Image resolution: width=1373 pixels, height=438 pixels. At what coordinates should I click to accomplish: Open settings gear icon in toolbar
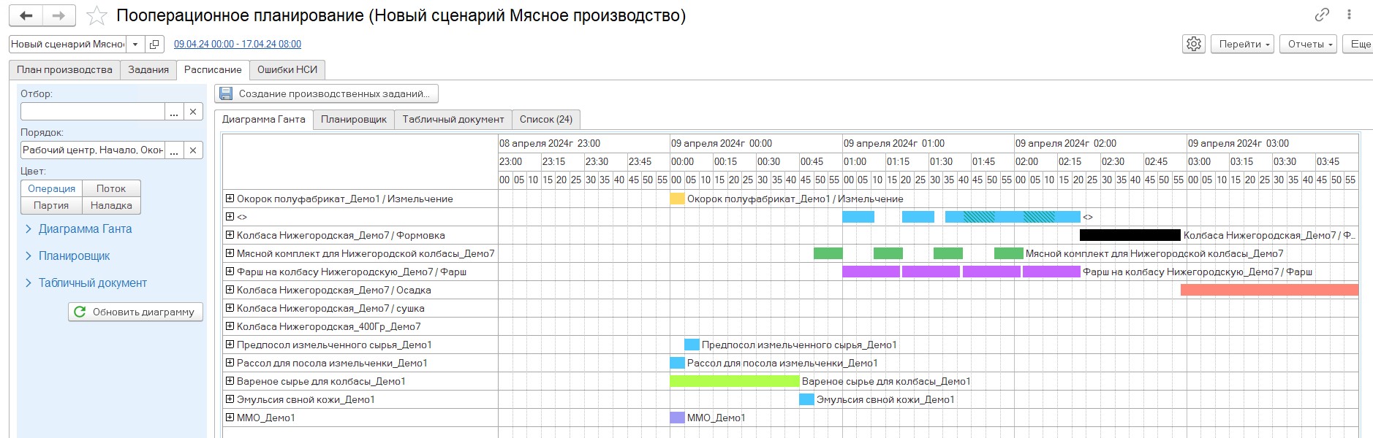pyautogui.click(x=1193, y=44)
